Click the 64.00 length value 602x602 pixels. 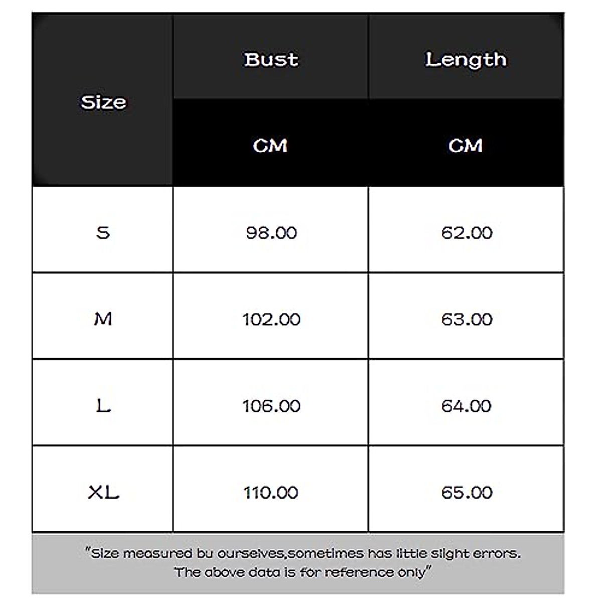(467, 405)
